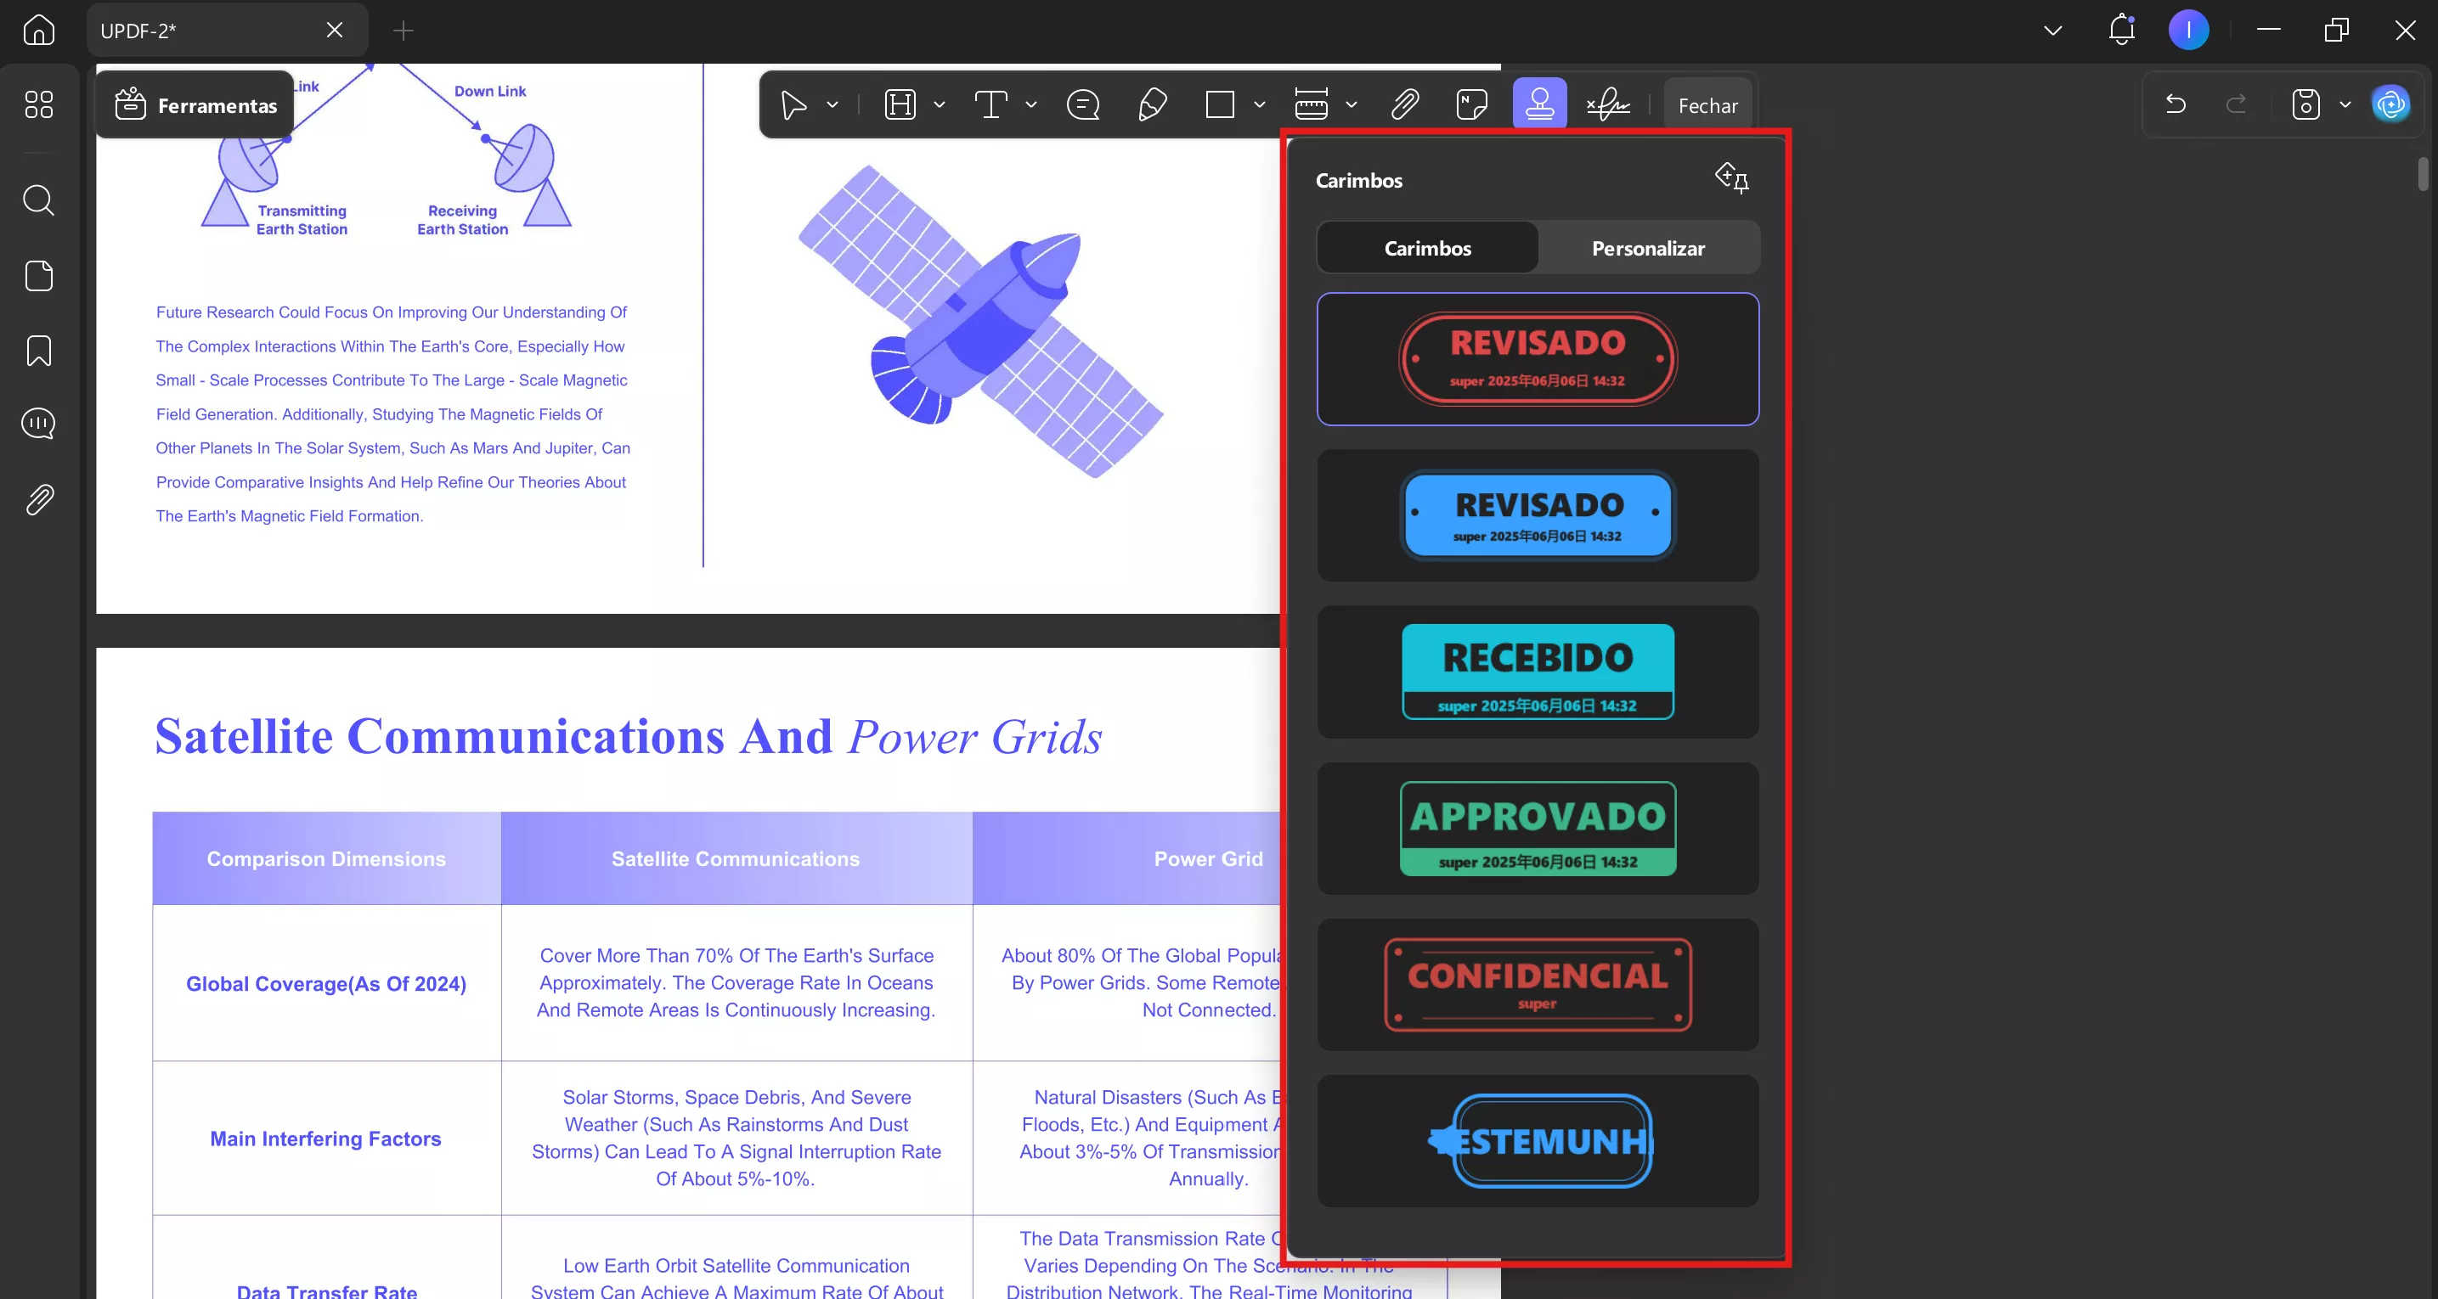The height and width of the screenshot is (1299, 2438).
Task: Choose the sticker tool icon
Action: point(1470,104)
